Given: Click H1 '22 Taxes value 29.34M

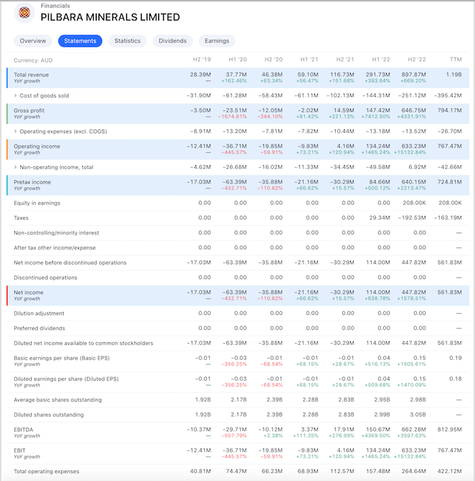Looking at the screenshot, I should coord(380,217).
